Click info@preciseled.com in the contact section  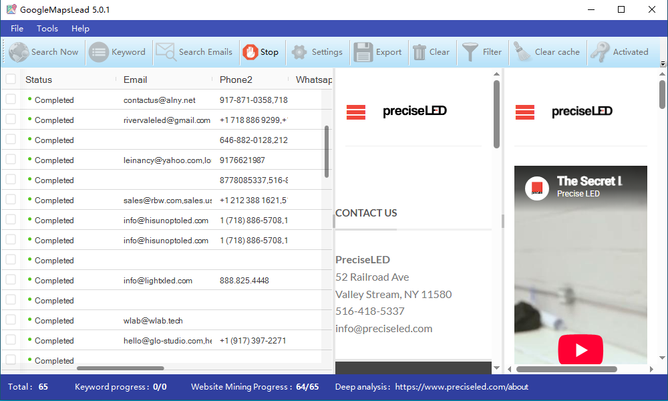tap(384, 329)
